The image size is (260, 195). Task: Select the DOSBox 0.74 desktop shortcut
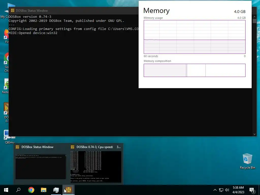[x=6, y=113]
